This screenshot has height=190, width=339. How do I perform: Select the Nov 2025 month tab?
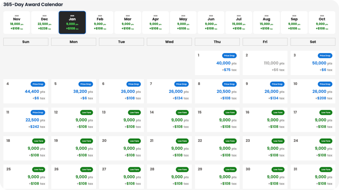coord(17,23)
